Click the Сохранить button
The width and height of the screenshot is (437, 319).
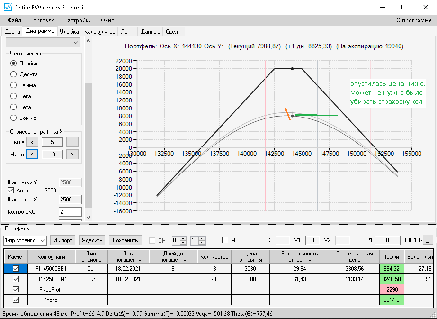125,240
